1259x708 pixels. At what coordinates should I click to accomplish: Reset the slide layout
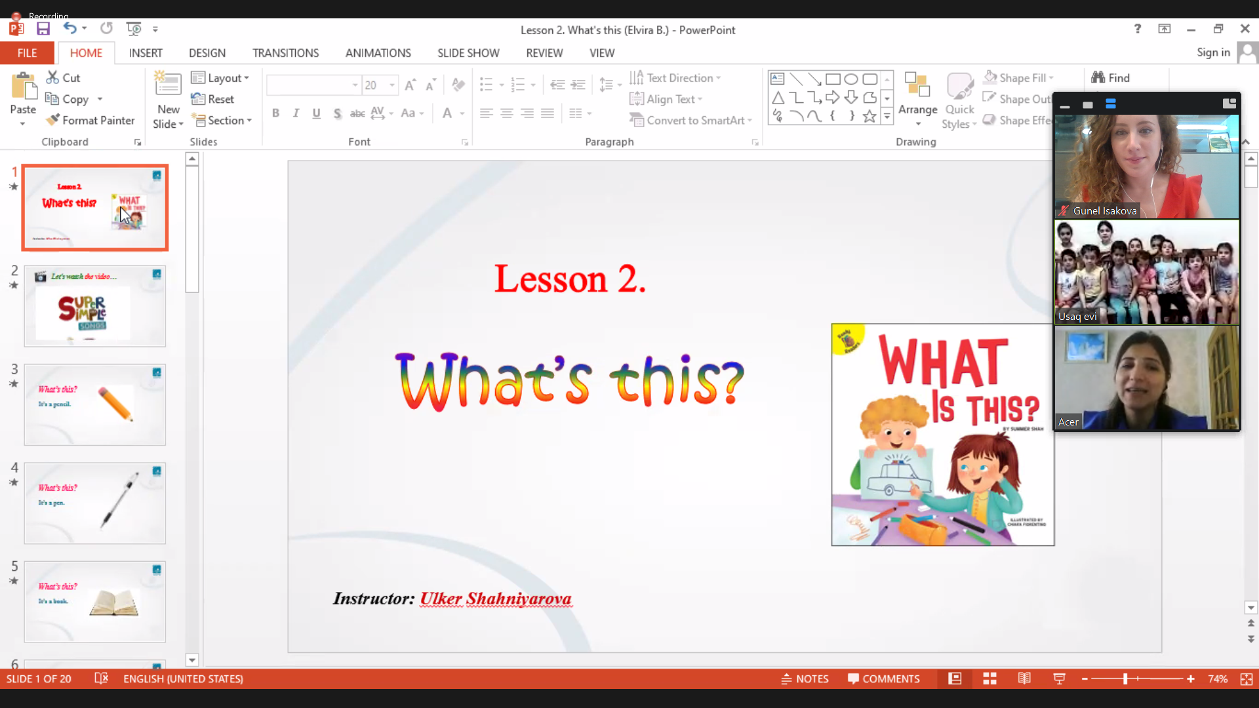click(x=212, y=99)
